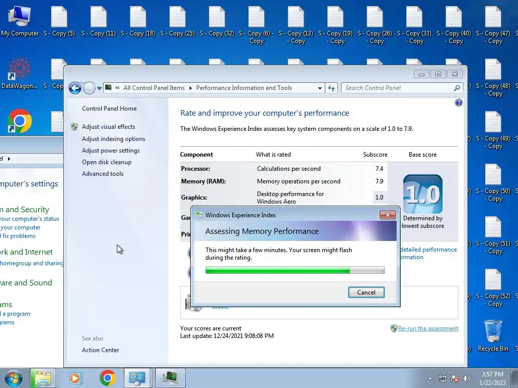
Task: Select the S - Copy (18) file
Action: click(x=138, y=20)
